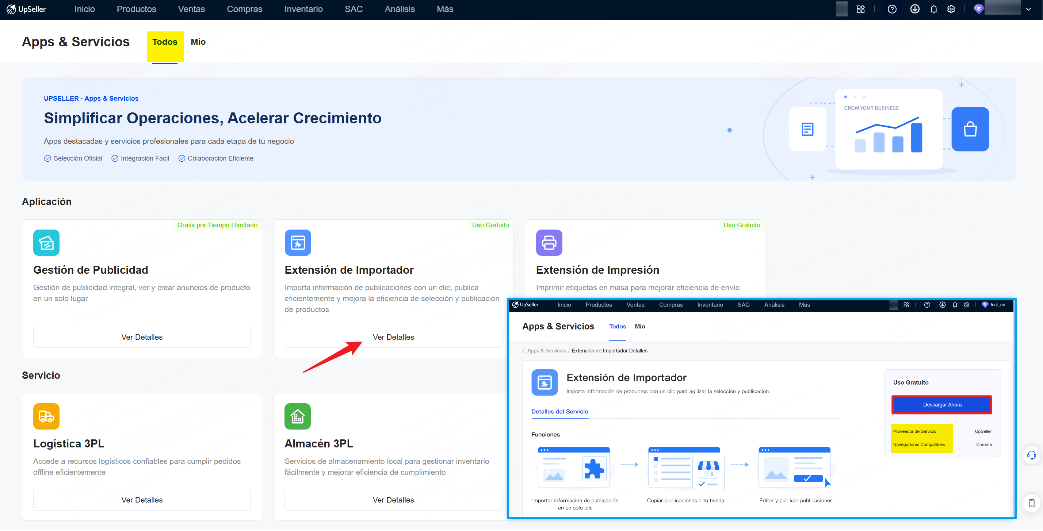Viewport: 1043px width, 531px height.
Task: Click Descargar Ahora in the inset detail screenshot
Action: (942, 405)
